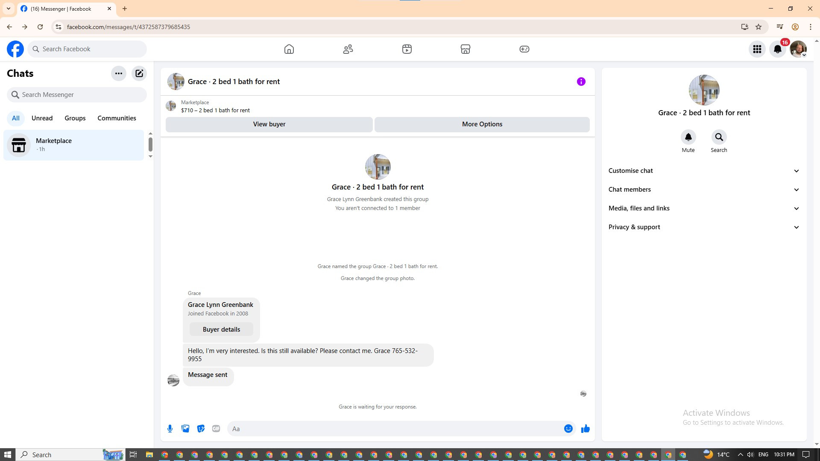Open Task View on the taskbar
Image resolution: width=820 pixels, height=461 pixels.
click(x=133, y=455)
